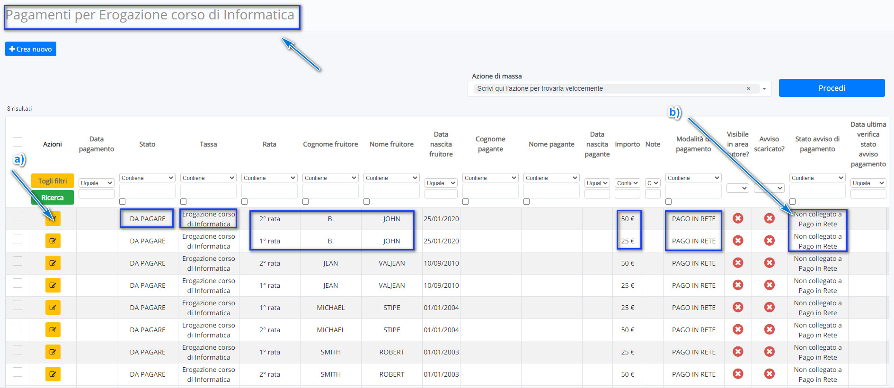This screenshot has width=894, height=388.
Task: Click visibility red X for John 2° rata row
Action: click(x=738, y=218)
